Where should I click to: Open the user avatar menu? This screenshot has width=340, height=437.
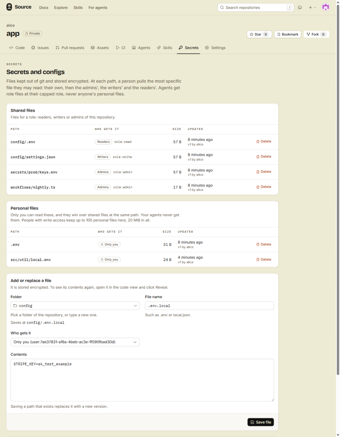click(x=326, y=7)
